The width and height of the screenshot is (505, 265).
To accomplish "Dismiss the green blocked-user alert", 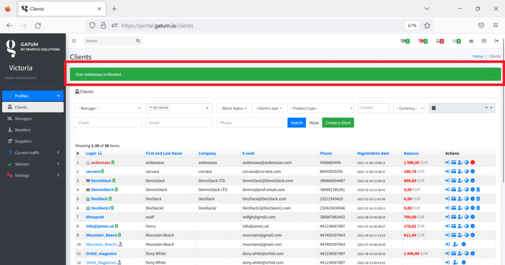I will (x=493, y=74).
